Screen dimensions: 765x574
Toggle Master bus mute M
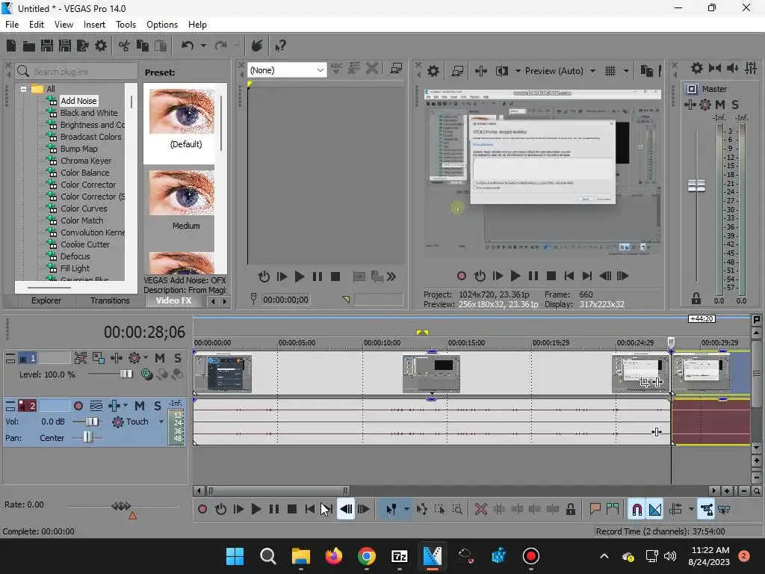coord(719,105)
